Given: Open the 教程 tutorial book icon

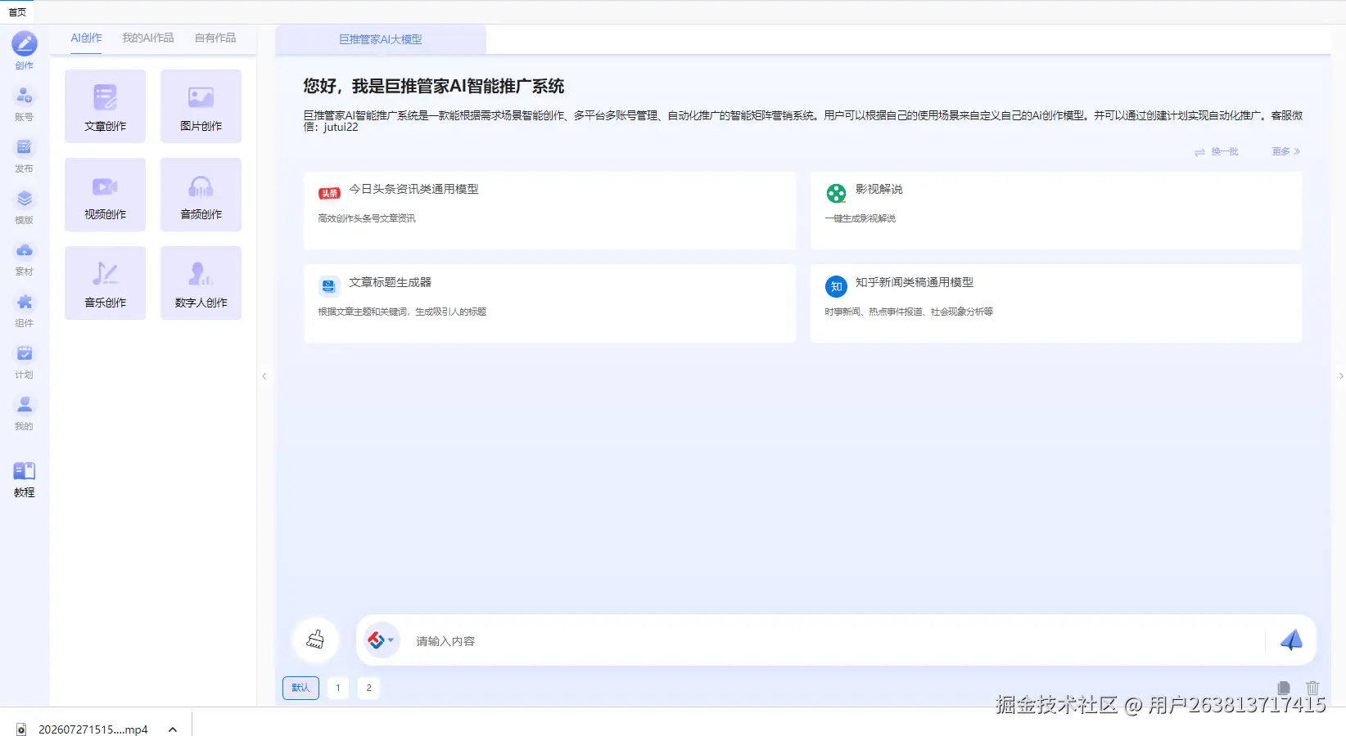Looking at the screenshot, I should 25,471.
